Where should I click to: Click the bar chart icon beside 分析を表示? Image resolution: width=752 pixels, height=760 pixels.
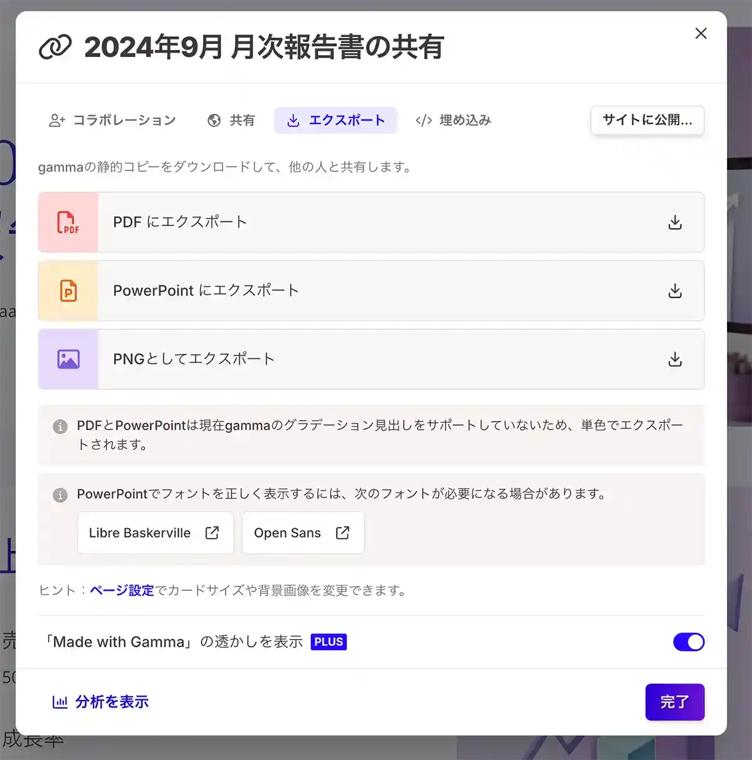point(60,702)
